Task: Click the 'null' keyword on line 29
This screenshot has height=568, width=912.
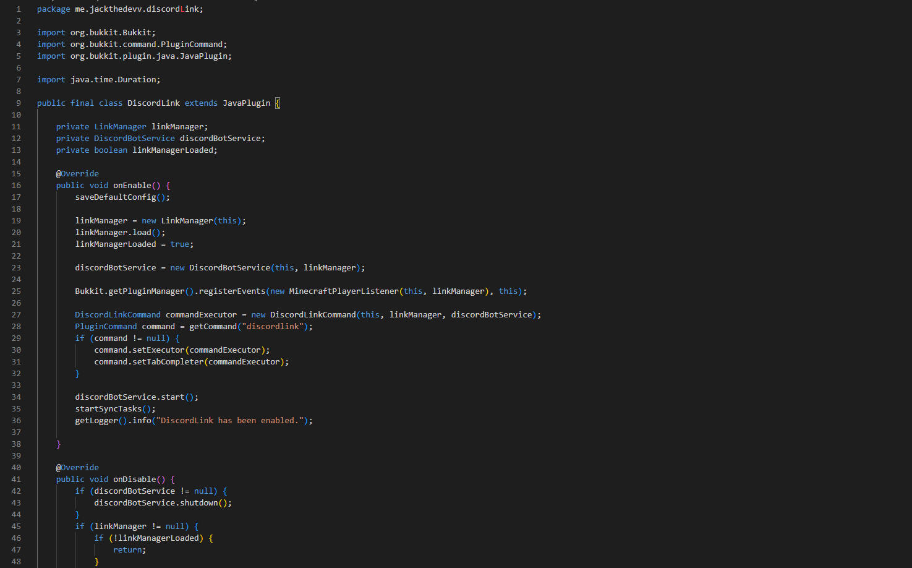Action: 156,338
